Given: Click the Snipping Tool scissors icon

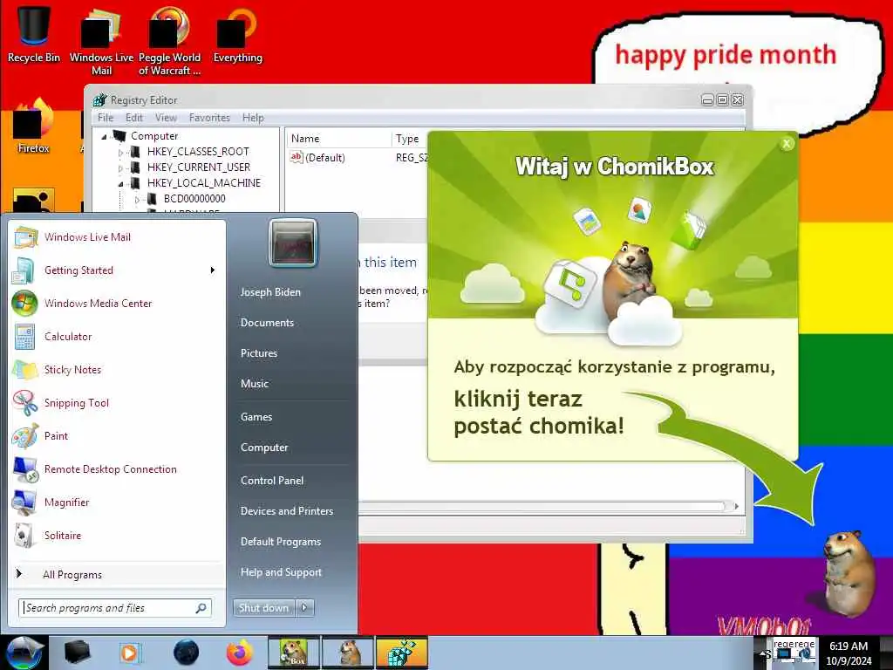Looking at the screenshot, I should 25,403.
